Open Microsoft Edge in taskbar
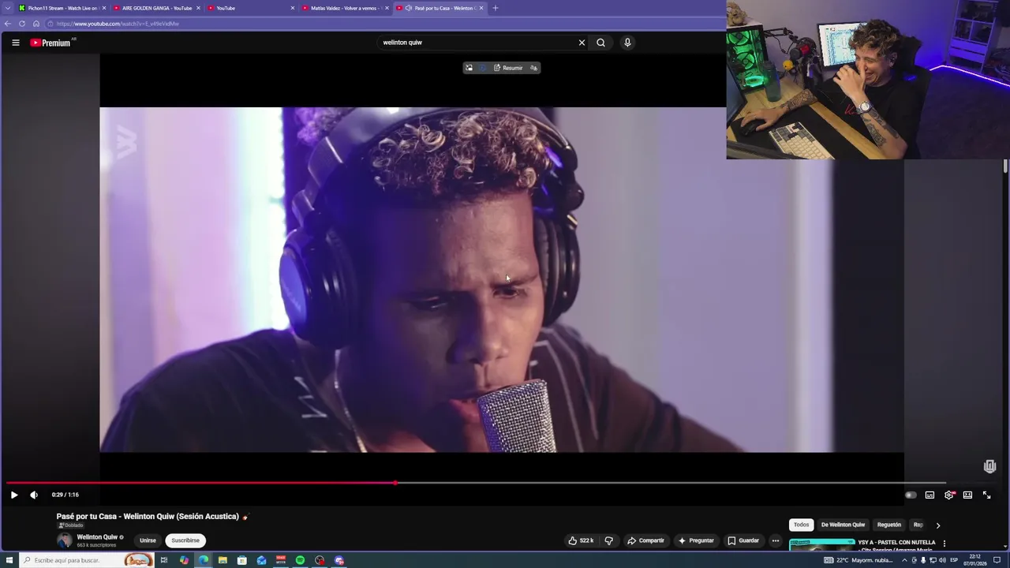This screenshot has height=568, width=1010. [x=204, y=560]
